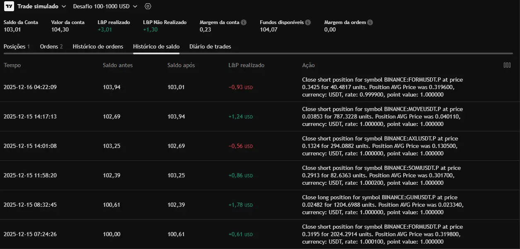
Task: Sort by the Tempo column header
Action: pyautogui.click(x=12, y=65)
